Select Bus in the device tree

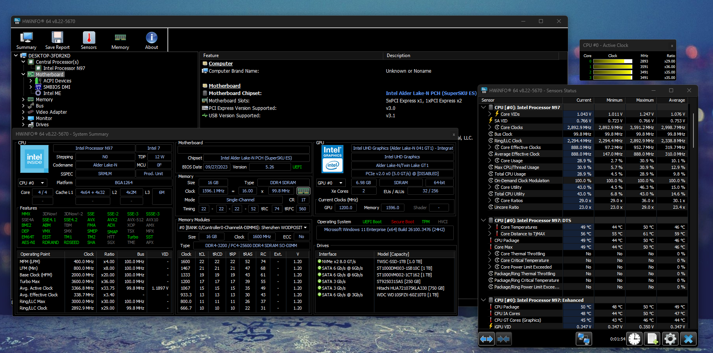click(x=40, y=106)
